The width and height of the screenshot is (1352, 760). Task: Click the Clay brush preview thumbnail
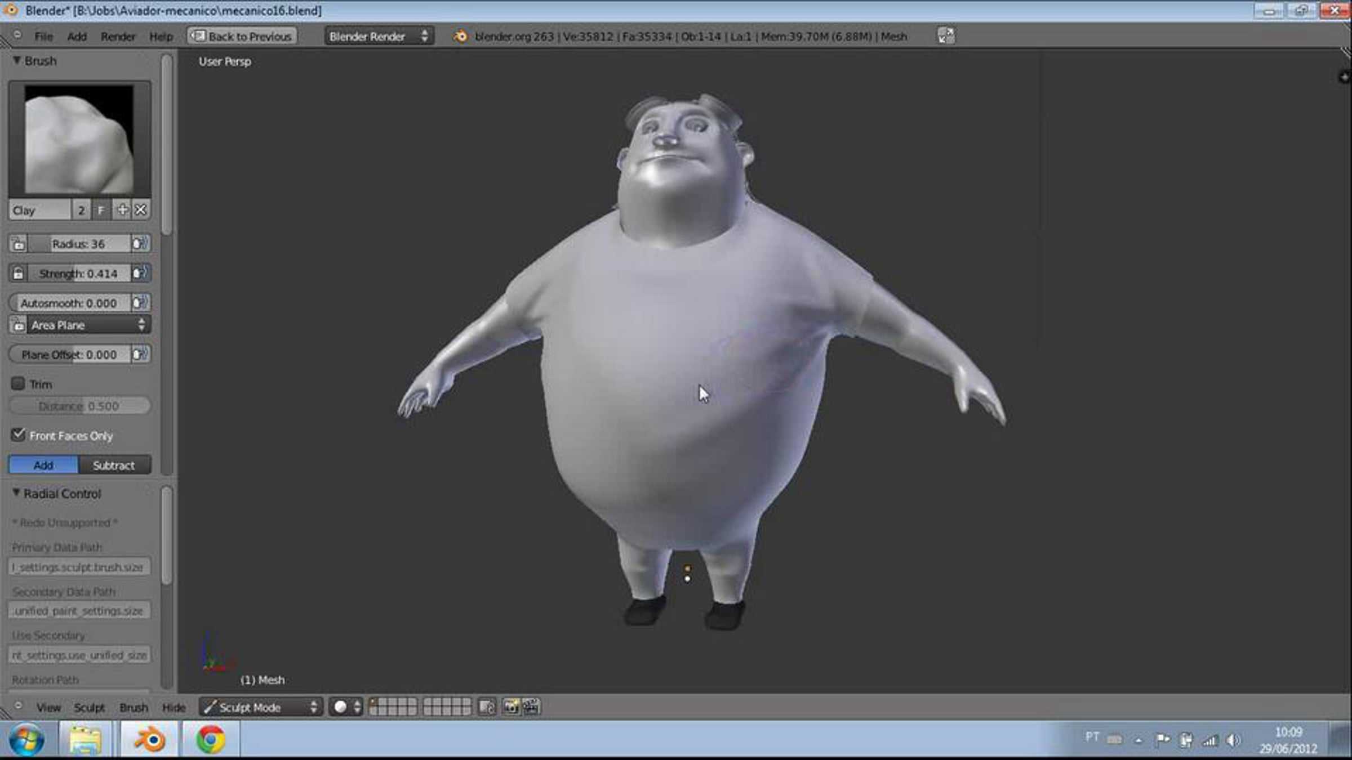pos(79,139)
